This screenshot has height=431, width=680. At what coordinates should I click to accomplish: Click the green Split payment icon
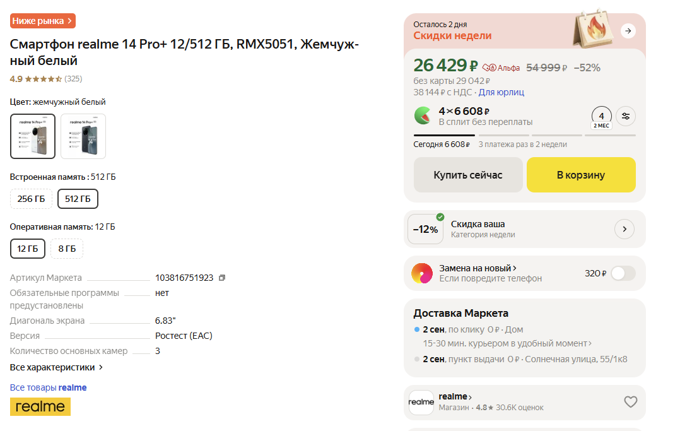click(423, 116)
